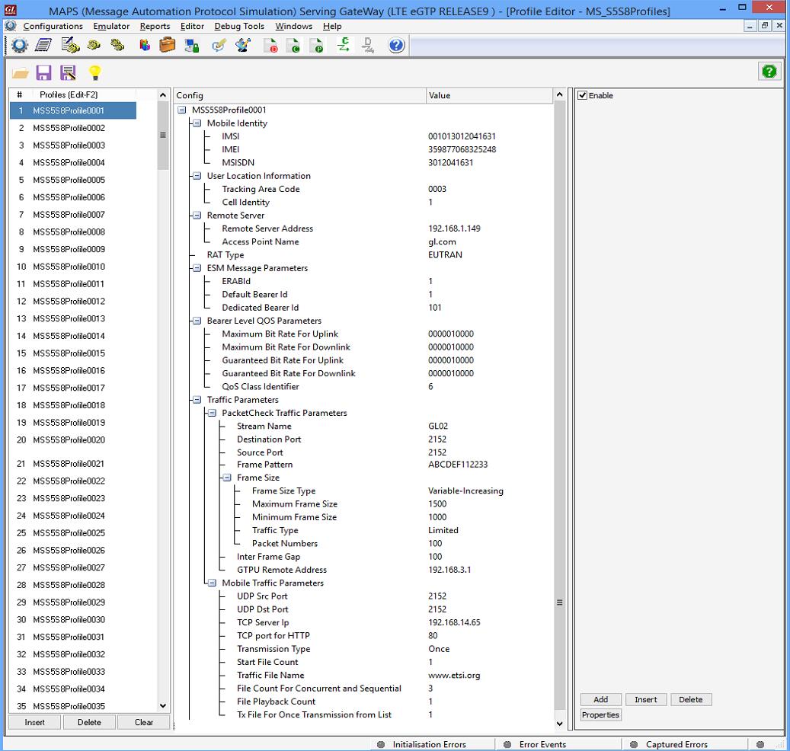The width and height of the screenshot is (790, 751).
Task: Click the Events Log briefcase icon
Action: tap(169, 45)
